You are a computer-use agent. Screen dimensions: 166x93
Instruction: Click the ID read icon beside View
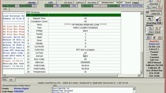coord(148,7)
